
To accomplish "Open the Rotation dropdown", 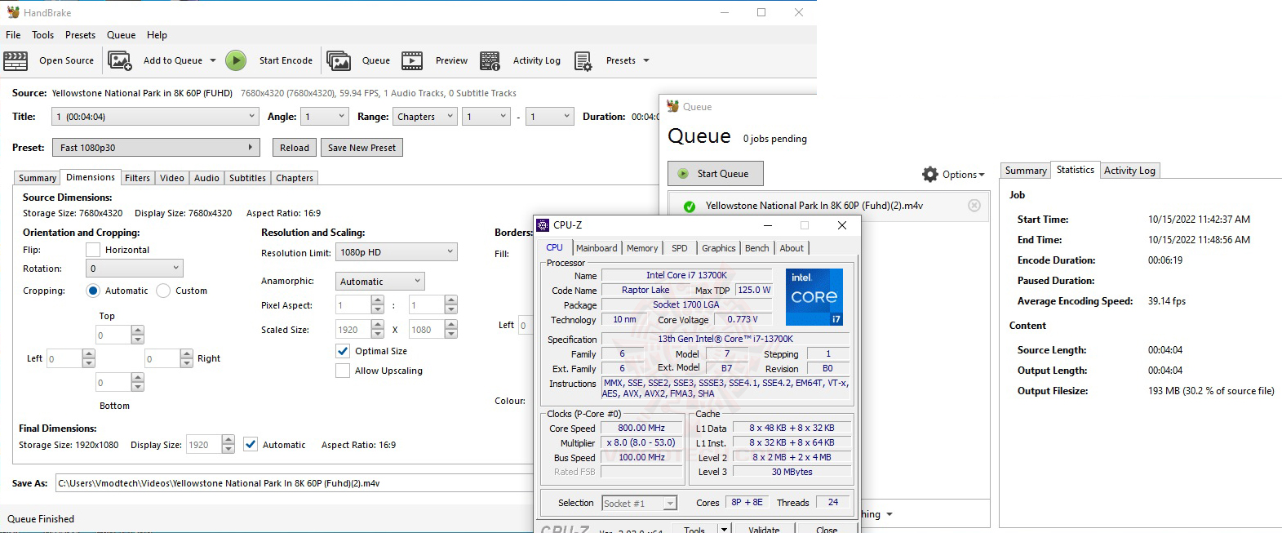I will [134, 269].
